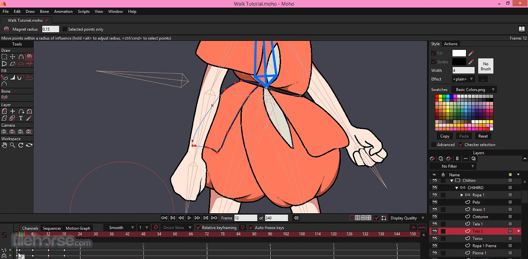Click the Magnet radius input field

[x=51, y=29]
